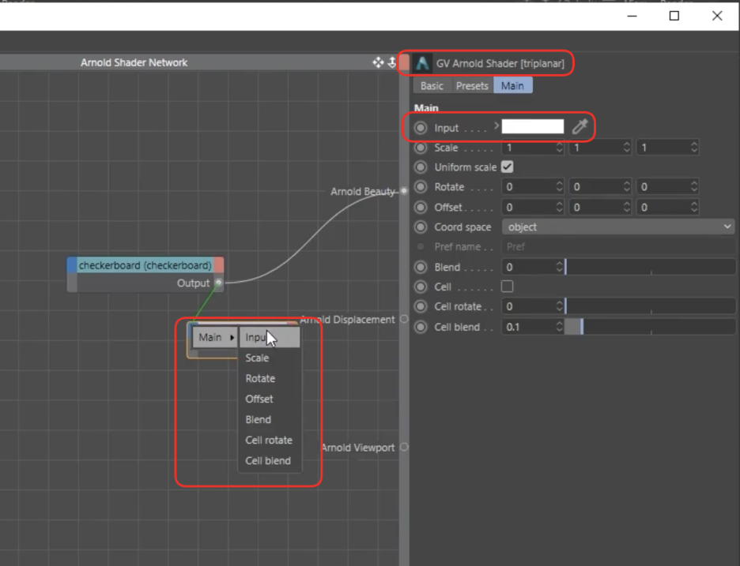
Task: Click the Cell blend 0.1 value field
Action: pos(528,327)
